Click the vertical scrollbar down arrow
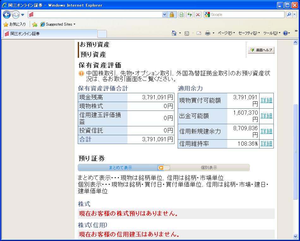Viewport: 300px width, 241px height. (296, 237)
